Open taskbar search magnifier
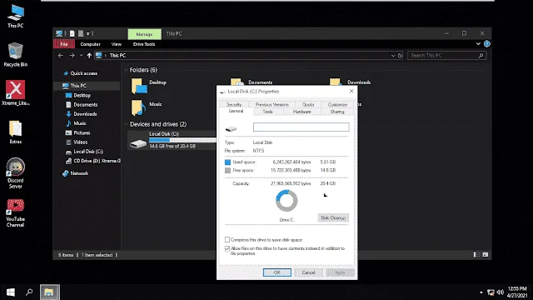533x300 pixels. pyautogui.click(x=30, y=292)
